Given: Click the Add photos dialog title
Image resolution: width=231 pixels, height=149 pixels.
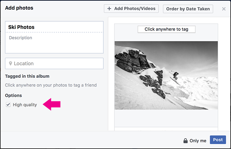Looking at the screenshot, I should pos(19,8).
